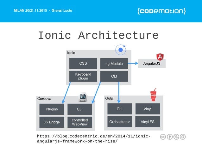The image size is (202, 151).
Task: Click the AngularJS shield logo
Action: (x=160, y=57)
